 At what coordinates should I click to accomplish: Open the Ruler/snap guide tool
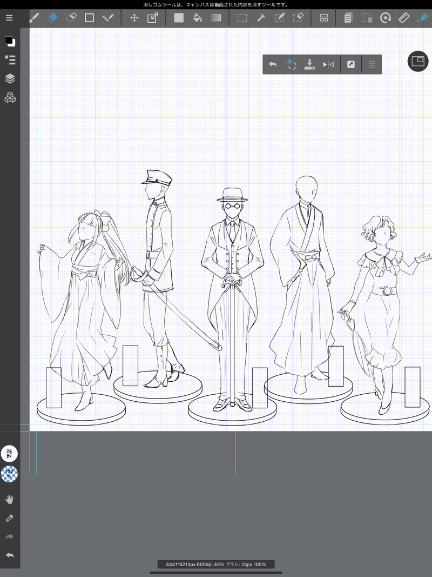point(404,18)
